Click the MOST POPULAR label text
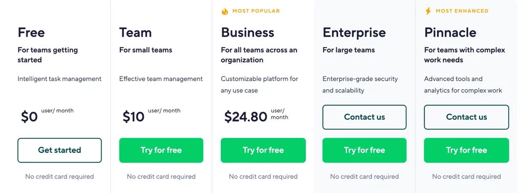Image resolution: width=524 pixels, height=193 pixels. point(256,11)
